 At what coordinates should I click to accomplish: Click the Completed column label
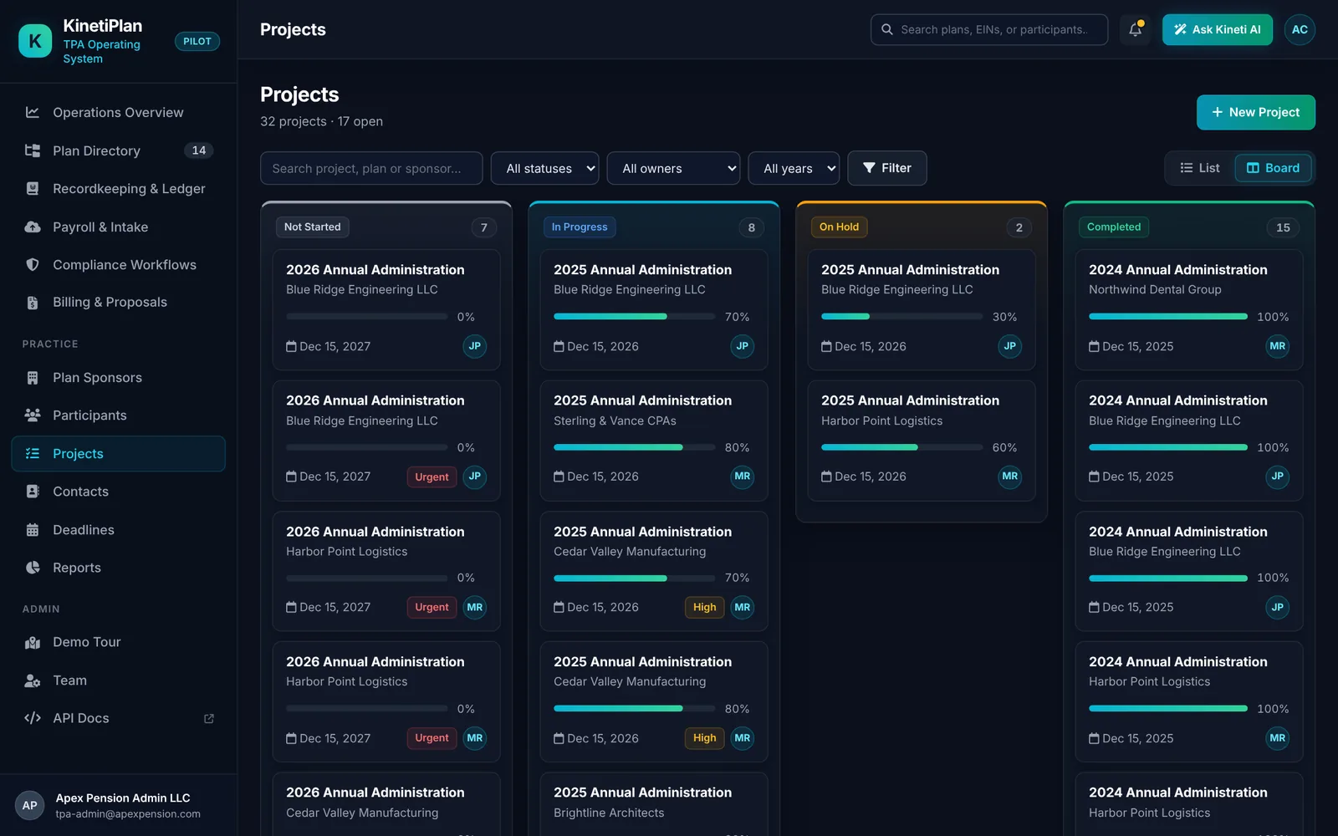pos(1113,227)
